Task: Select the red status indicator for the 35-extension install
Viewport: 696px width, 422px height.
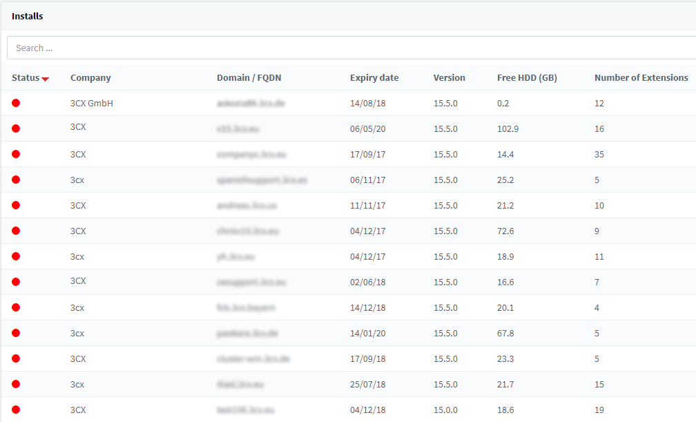Action: 16,154
